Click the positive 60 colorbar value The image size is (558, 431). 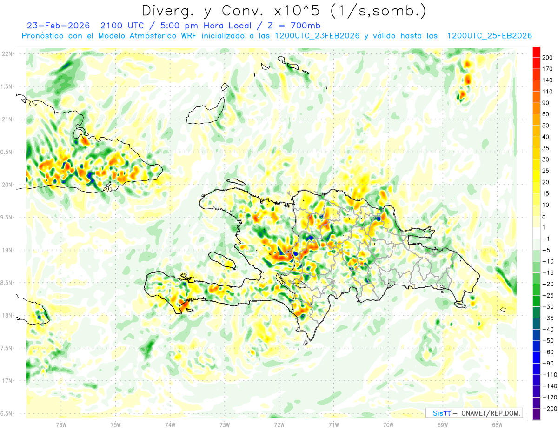pyautogui.click(x=546, y=114)
